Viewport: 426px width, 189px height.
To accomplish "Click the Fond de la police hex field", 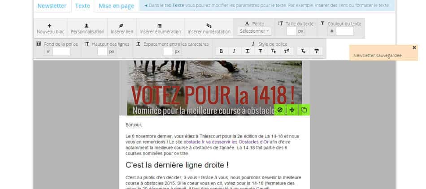I will coord(61,52).
